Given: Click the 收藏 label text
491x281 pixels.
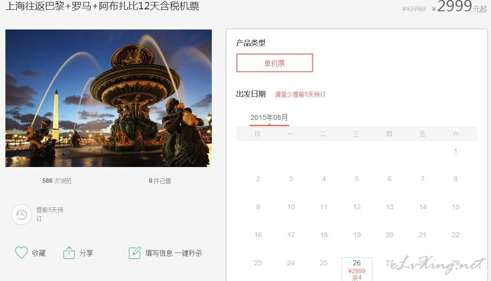Looking at the screenshot, I should (39, 253).
